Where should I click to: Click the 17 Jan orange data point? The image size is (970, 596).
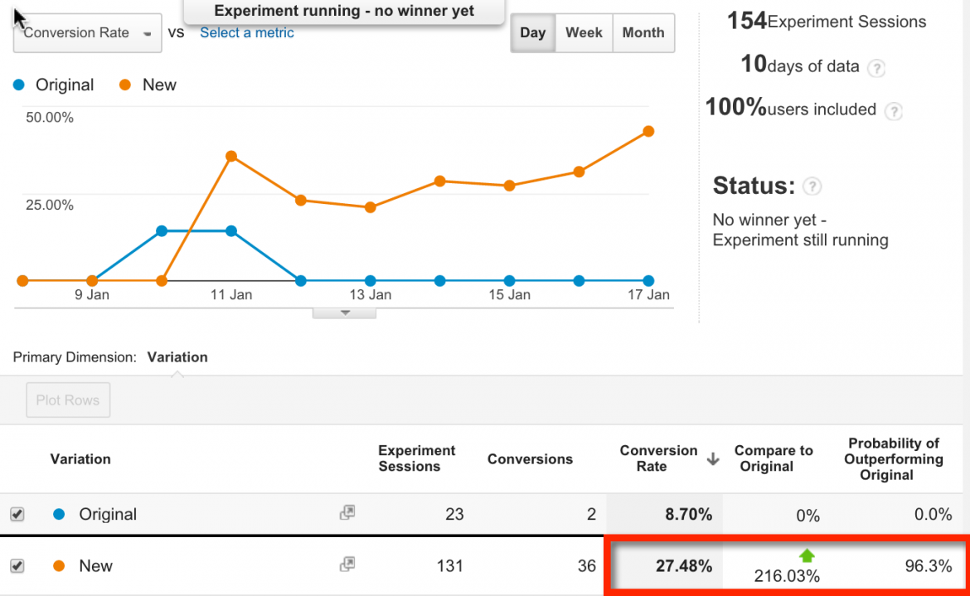(x=648, y=131)
